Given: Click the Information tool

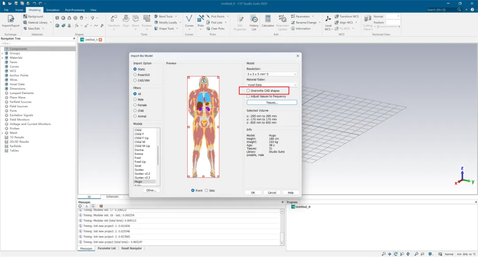Looking at the screenshot, I should click(x=301, y=29).
